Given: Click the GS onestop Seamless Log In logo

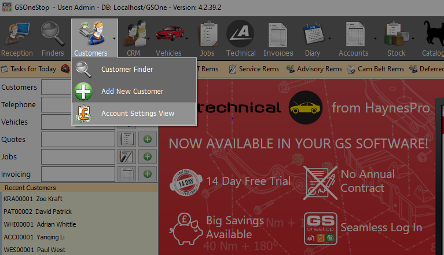Looking at the screenshot, I should click(321, 228).
